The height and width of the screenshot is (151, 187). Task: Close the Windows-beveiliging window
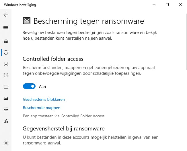180,5
